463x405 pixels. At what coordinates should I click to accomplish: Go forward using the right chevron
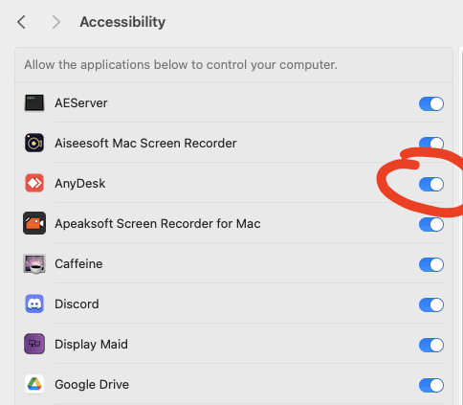click(56, 22)
